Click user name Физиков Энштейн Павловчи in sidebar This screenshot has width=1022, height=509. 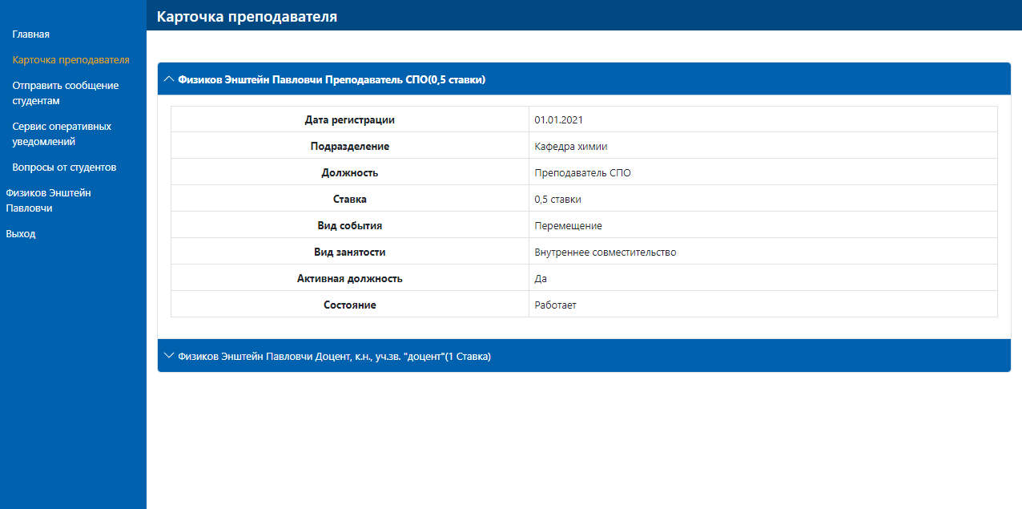point(48,200)
